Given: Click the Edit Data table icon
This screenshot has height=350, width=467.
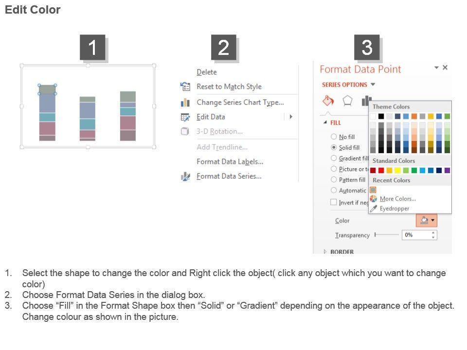Looking at the screenshot, I should coord(185,117).
